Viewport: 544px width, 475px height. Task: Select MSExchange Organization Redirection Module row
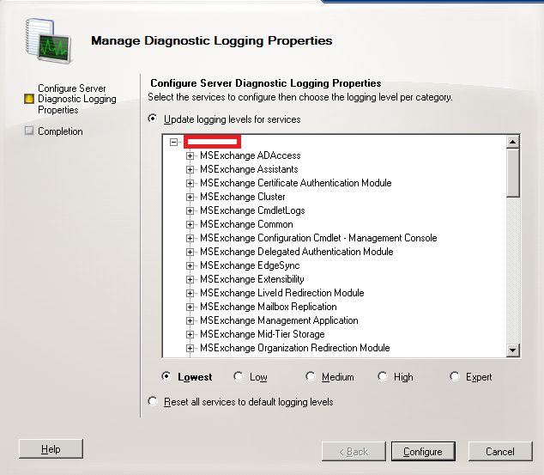(295, 348)
